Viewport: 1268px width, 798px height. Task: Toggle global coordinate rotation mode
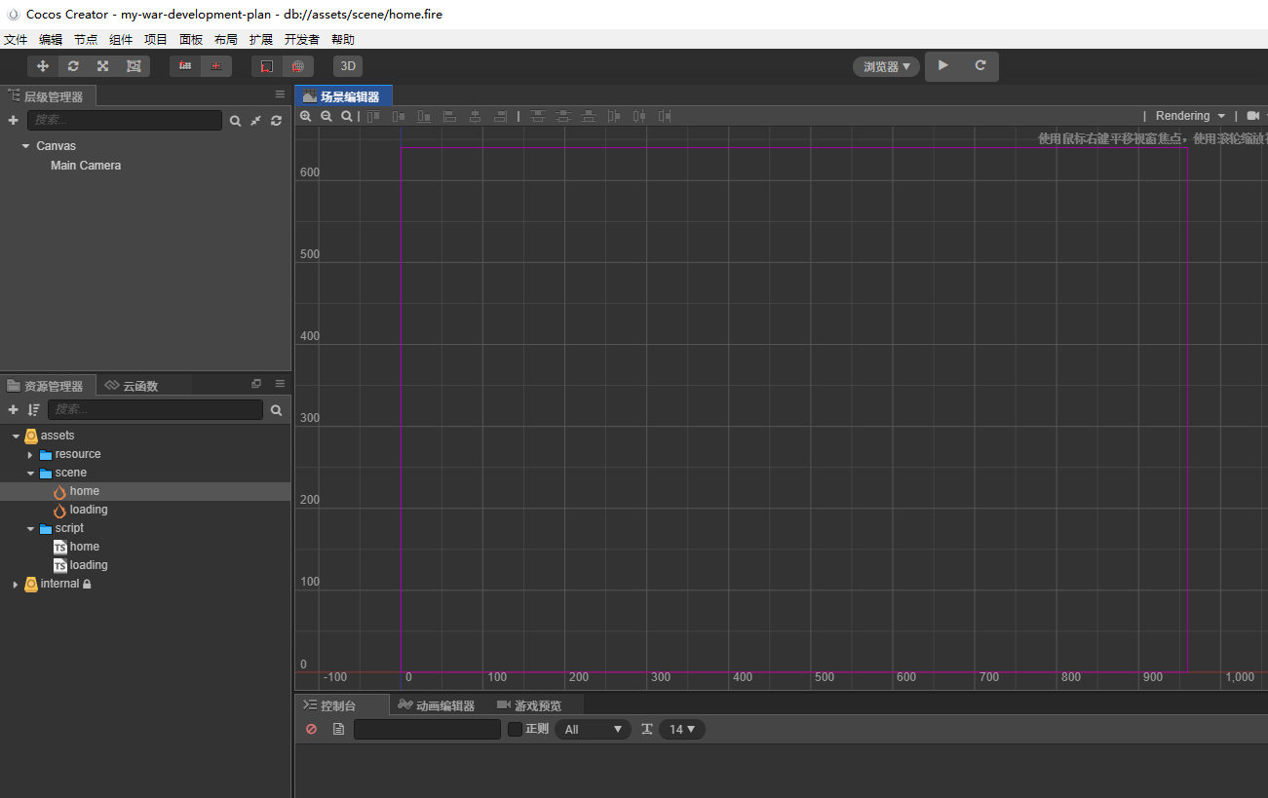[x=298, y=66]
